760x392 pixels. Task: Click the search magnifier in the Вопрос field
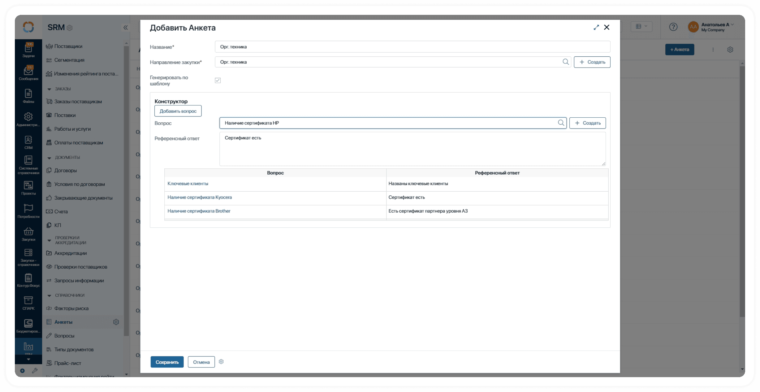561,123
